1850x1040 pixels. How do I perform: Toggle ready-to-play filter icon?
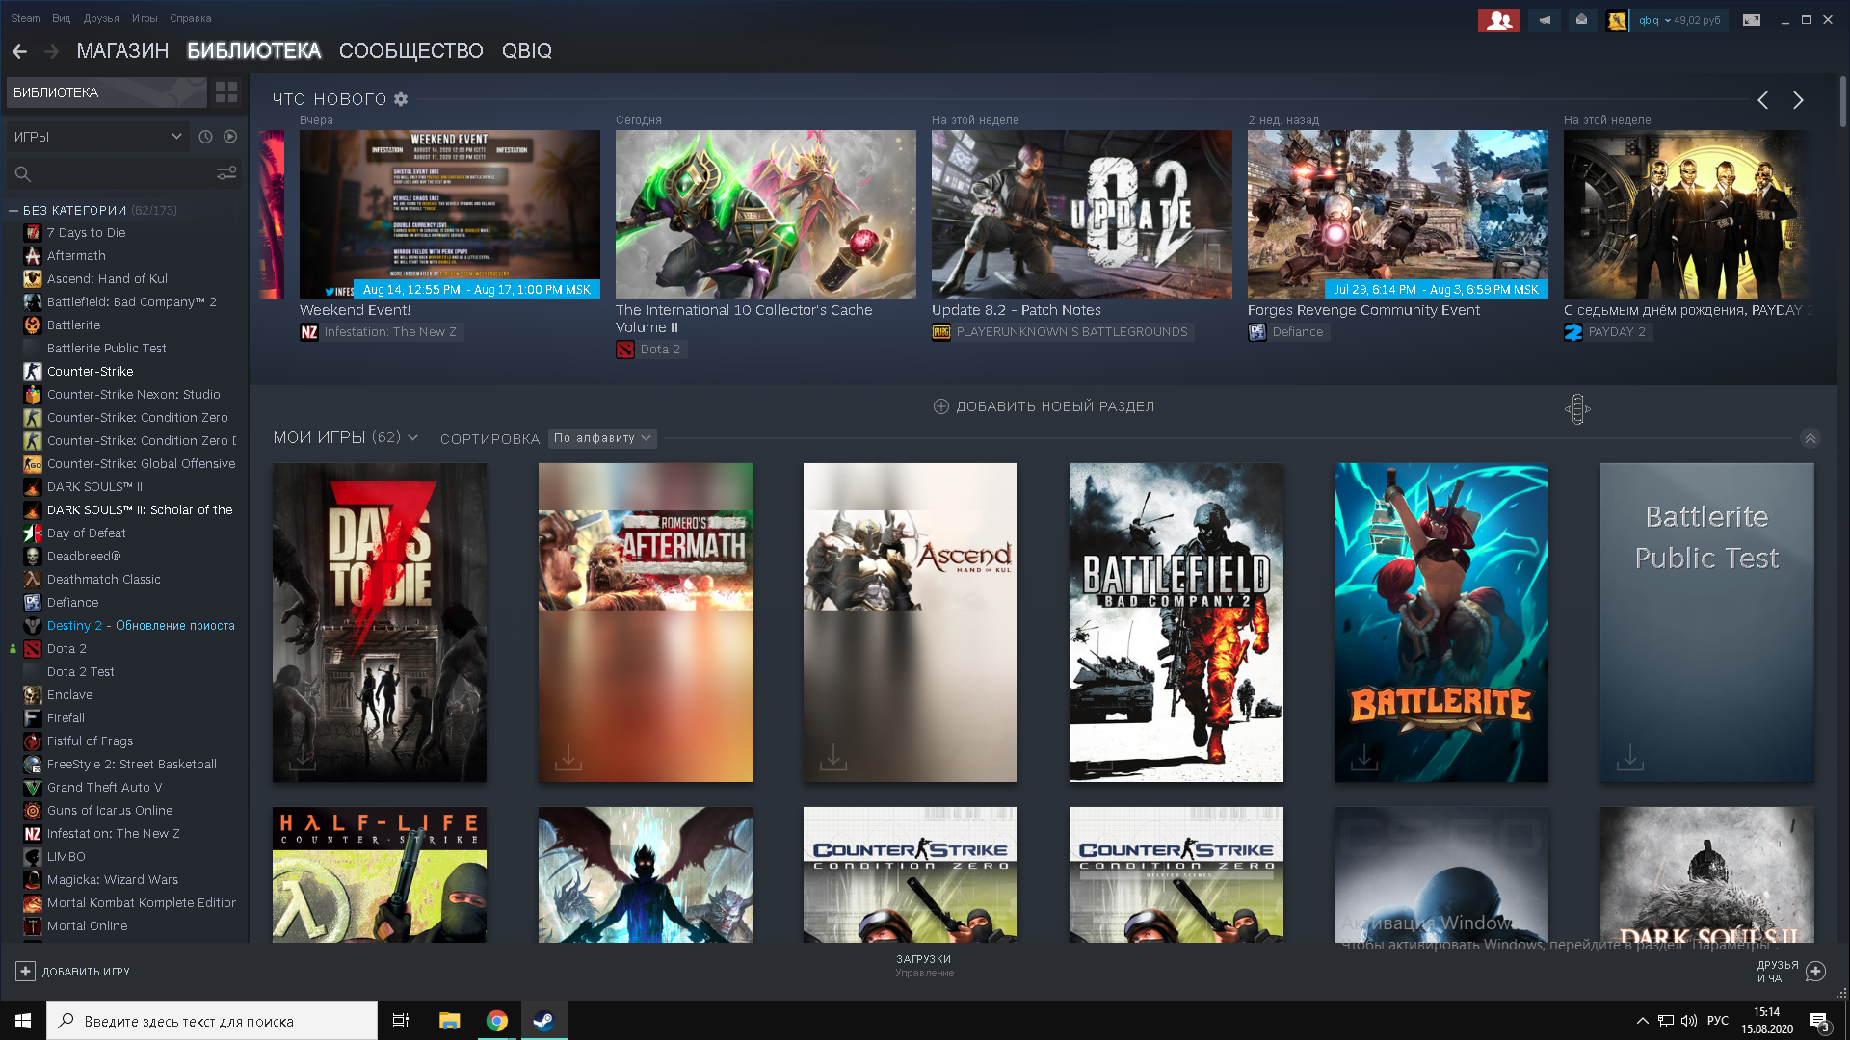click(x=230, y=137)
